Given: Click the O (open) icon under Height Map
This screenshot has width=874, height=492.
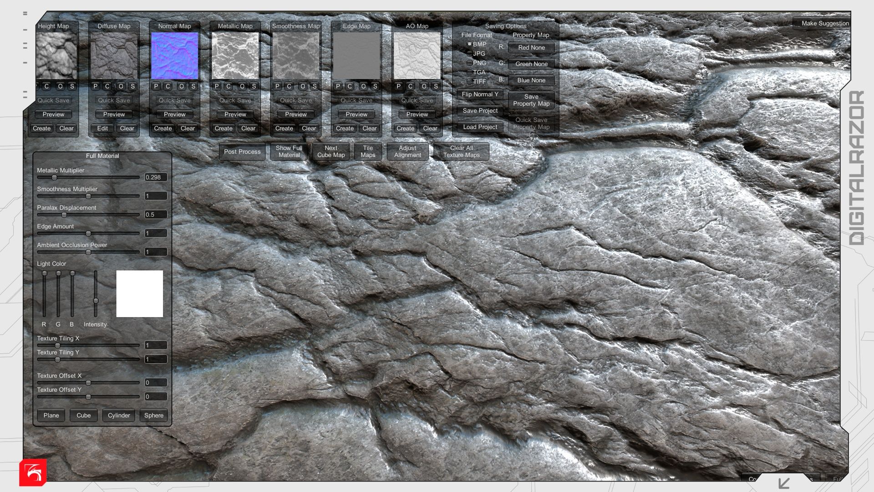Looking at the screenshot, I should coord(60,86).
